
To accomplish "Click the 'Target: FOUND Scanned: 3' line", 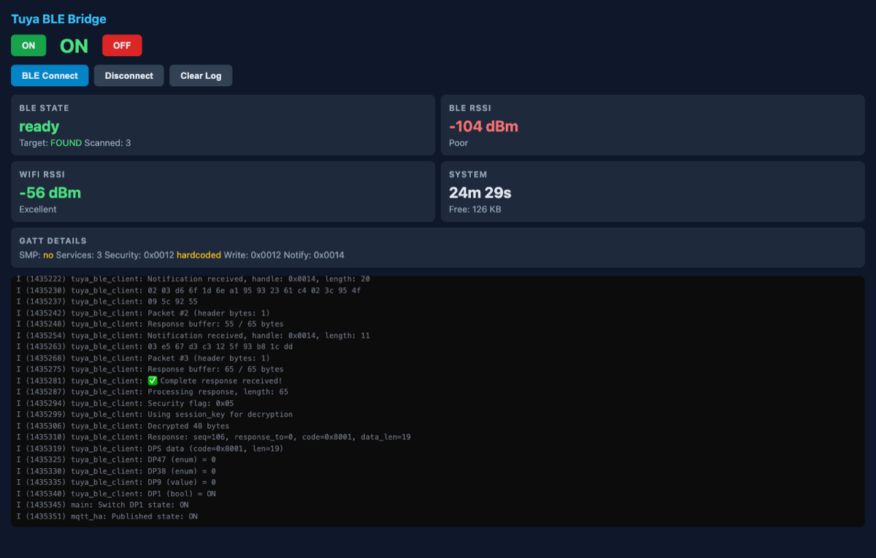I will [75, 143].
